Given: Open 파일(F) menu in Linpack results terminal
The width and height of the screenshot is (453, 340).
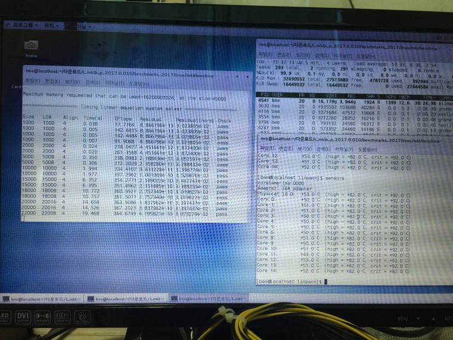Looking at the screenshot, I should tap(32, 81).
